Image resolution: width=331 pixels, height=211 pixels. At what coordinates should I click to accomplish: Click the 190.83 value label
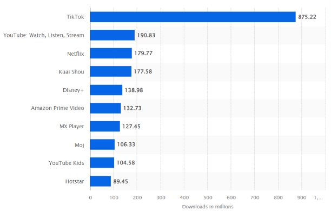tap(146, 35)
